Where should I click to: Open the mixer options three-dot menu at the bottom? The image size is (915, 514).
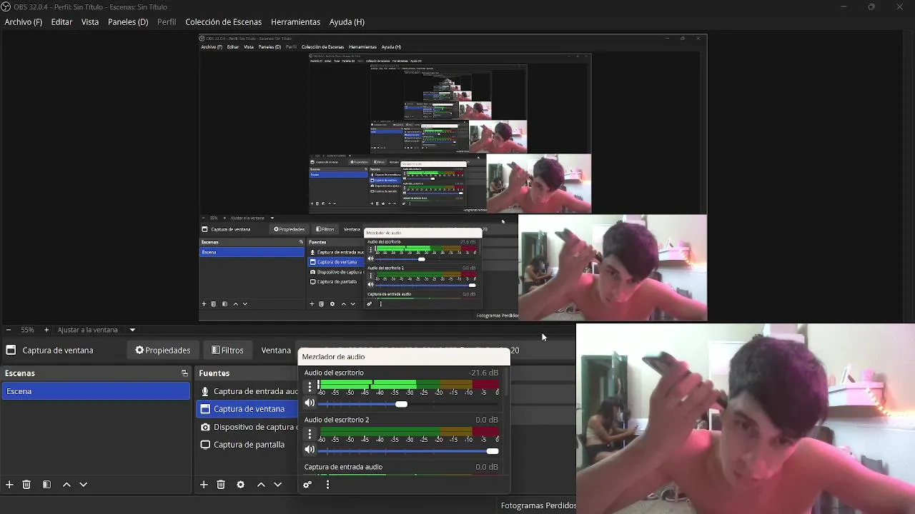[327, 485]
